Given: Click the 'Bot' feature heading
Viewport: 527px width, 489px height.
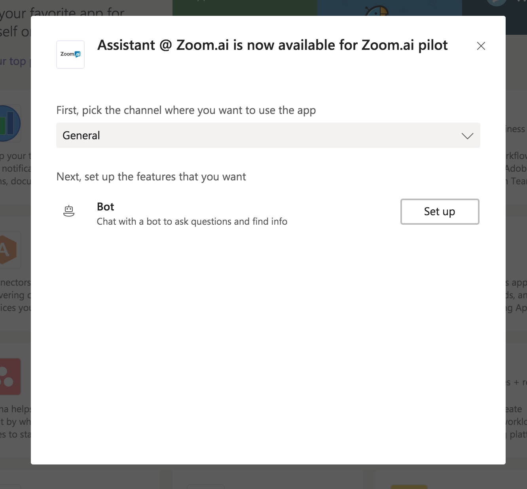Looking at the screenshot, I should coord(105,207).
